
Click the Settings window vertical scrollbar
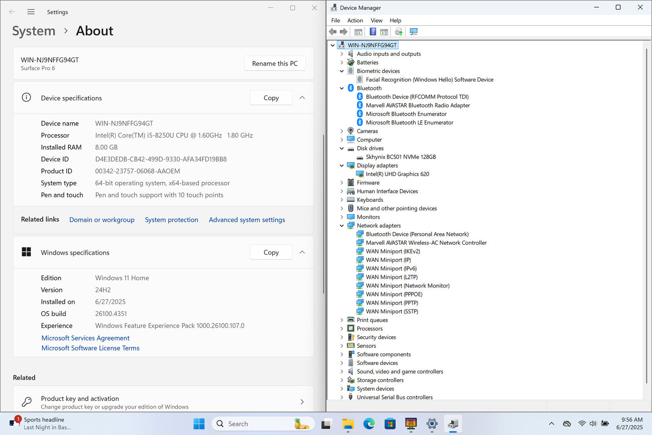point(324,214)
